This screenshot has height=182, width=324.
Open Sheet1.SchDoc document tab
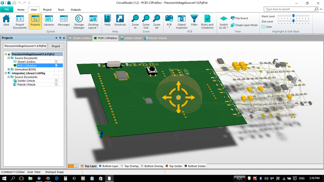pos(80,38)
